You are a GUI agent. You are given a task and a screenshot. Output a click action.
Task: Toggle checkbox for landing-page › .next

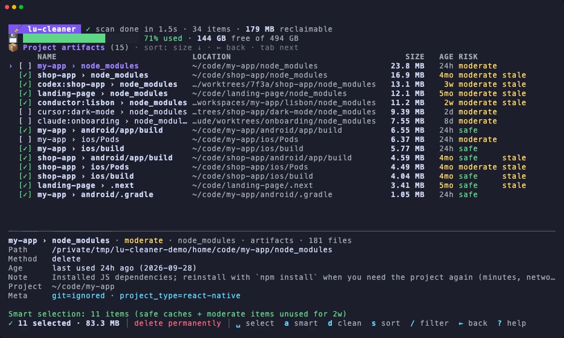(25, 185)
